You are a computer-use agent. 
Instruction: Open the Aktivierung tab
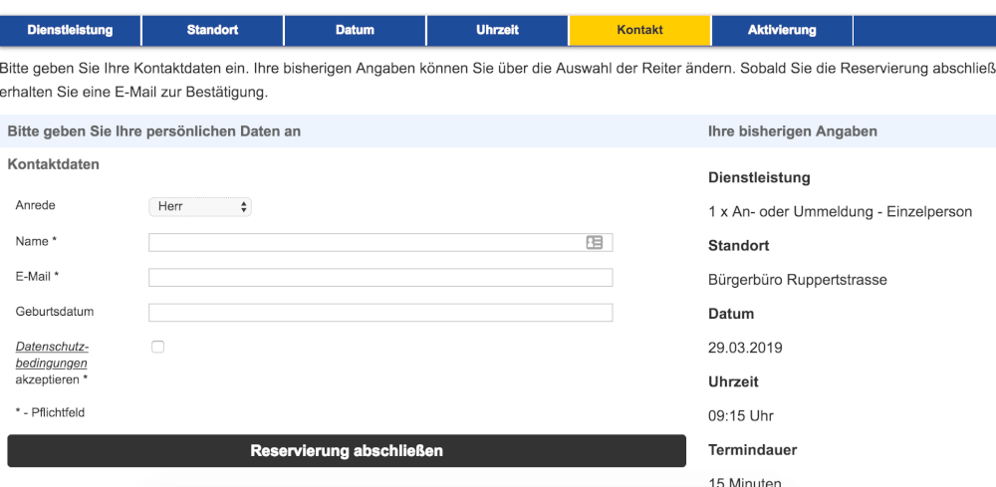tap(782, 30)
